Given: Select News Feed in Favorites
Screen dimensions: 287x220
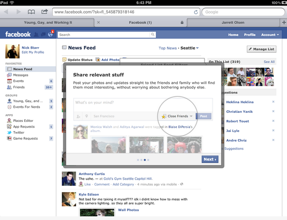Looking at the screenshot, I should click(31, 69).
